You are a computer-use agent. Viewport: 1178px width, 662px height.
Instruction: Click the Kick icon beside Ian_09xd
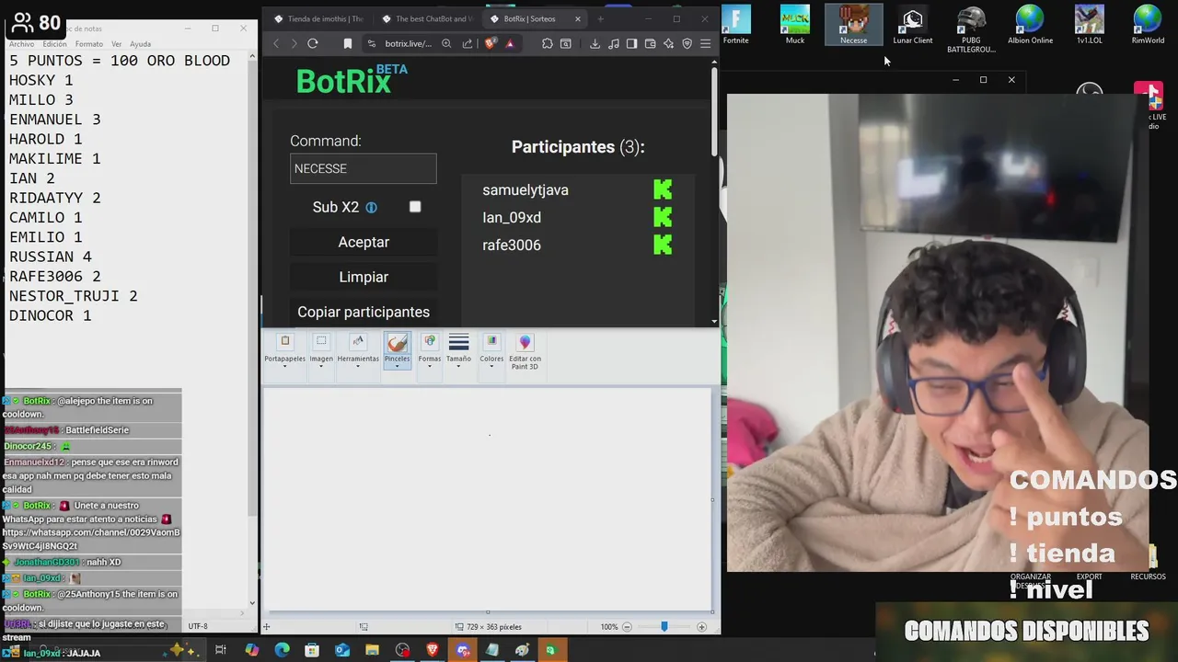tap(663, 217)
